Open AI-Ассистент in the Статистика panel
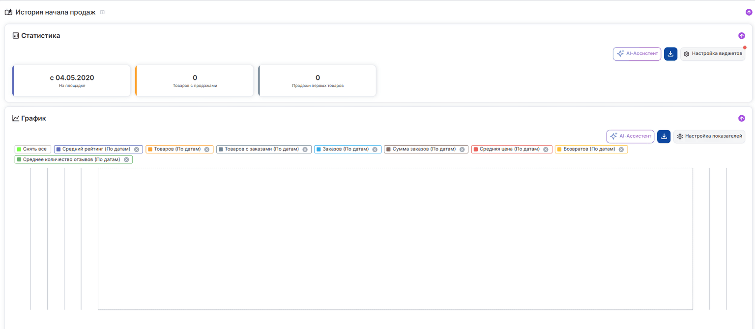The height and width of the screenshot is (329, 755). click(x=637, y=54)
